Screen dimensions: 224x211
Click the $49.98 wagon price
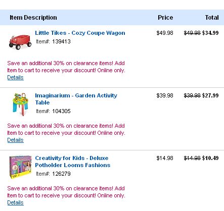[x=165, y=33]
